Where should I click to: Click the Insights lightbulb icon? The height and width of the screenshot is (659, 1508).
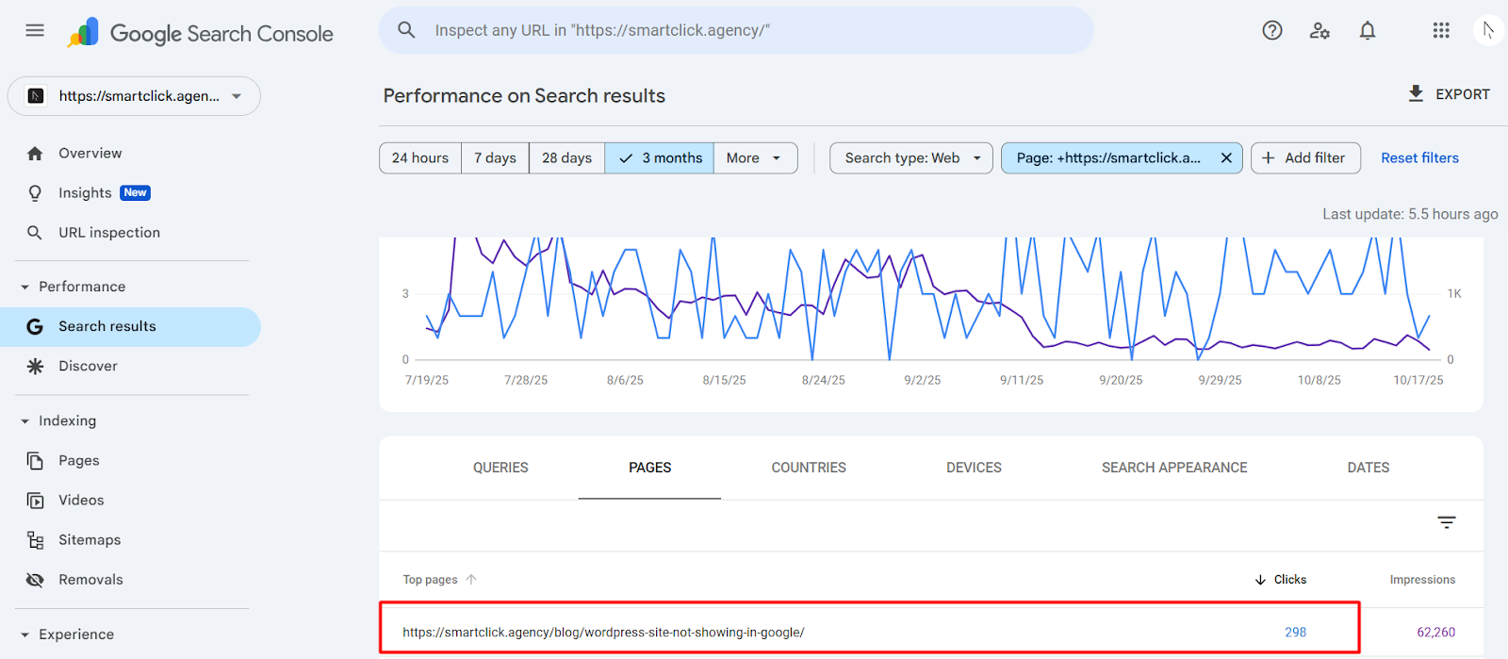coord(35,193)
